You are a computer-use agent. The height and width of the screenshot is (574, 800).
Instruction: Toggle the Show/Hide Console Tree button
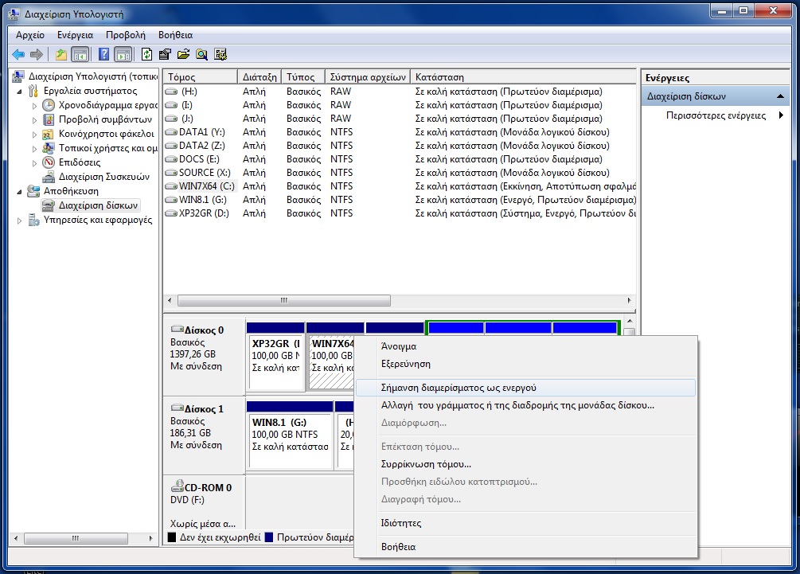[80, 54]
